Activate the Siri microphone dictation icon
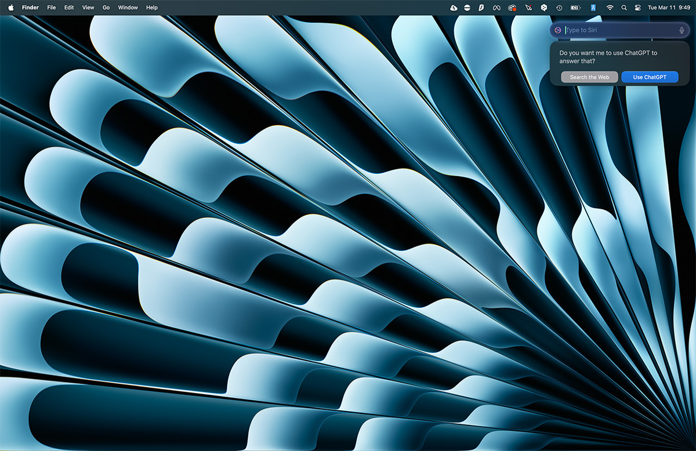This screenshot has width=696, height=451. click(x=681, y=30)
